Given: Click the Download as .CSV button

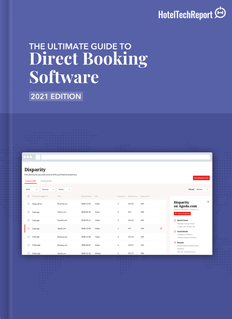Looking at the screenshot, I should 201,178.
